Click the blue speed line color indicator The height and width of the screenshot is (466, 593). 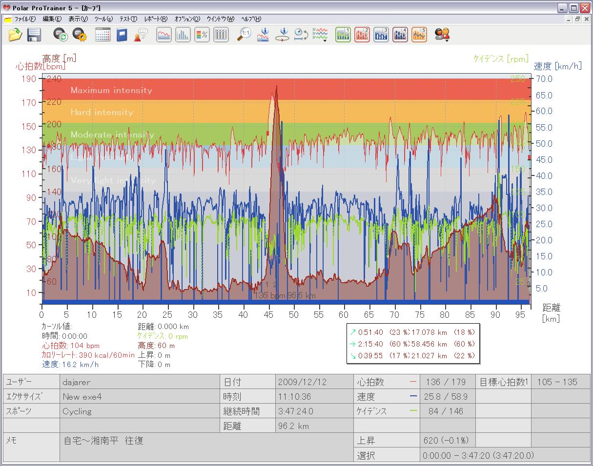pyautogui.click(x=414, y=396)
